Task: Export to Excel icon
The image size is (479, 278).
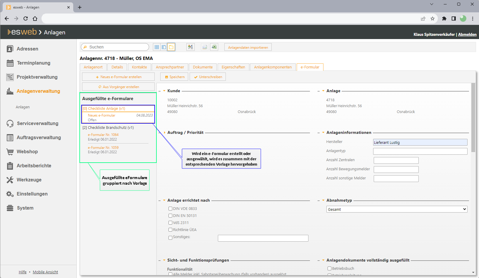Action: (214, 47)
